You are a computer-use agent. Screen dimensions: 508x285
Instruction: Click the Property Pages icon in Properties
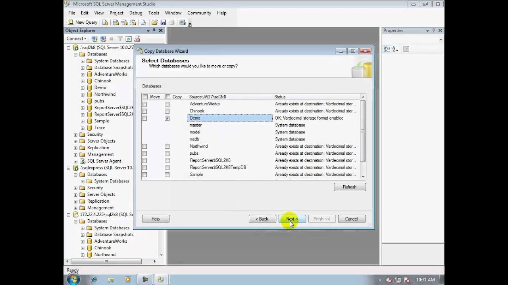point(406,49)
